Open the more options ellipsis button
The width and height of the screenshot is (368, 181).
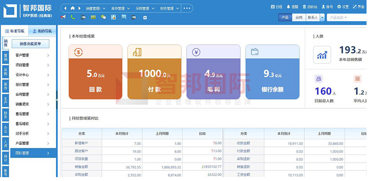tap(187, 8)
